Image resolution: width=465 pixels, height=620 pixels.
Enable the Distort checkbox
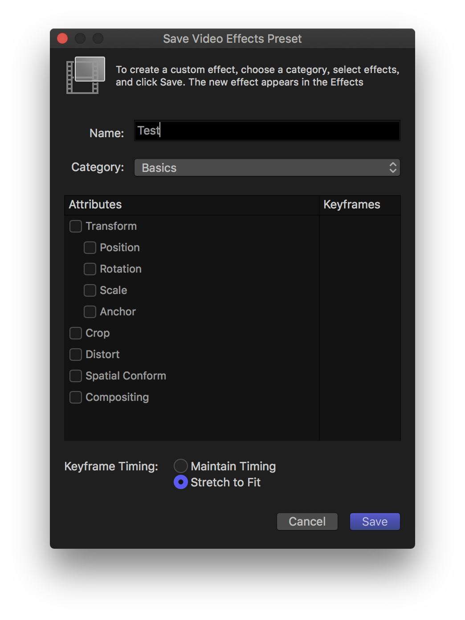click(x=76, y=355)
